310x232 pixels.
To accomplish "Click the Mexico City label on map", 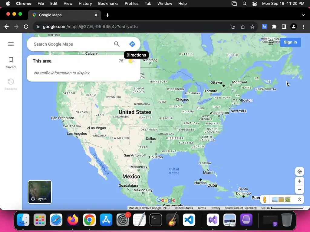I will [143, 190].
